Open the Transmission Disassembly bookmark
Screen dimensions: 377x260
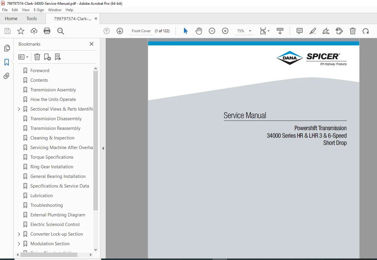click(x=56, y=119)
